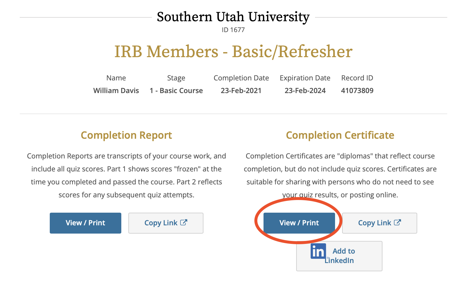Copy Link text for the Completion Certificate
This screenshot has height=281, width=454.
coord(375,223)
